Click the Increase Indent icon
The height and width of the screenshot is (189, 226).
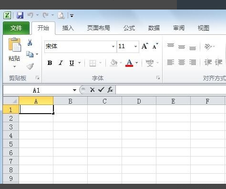[x=218, y=62]
